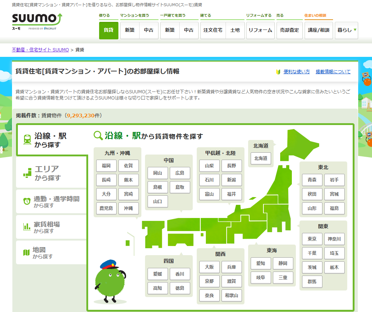The width and height of the screenshot is (372, 312).
Task: Select 京都 prefecture button
Action: (209, 281)
